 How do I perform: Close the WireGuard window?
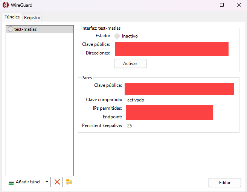(x=239, y=5)
